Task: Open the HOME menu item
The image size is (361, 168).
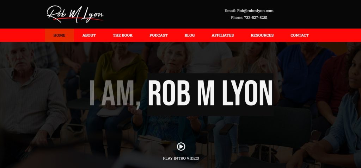Action: tap(59, 35)
